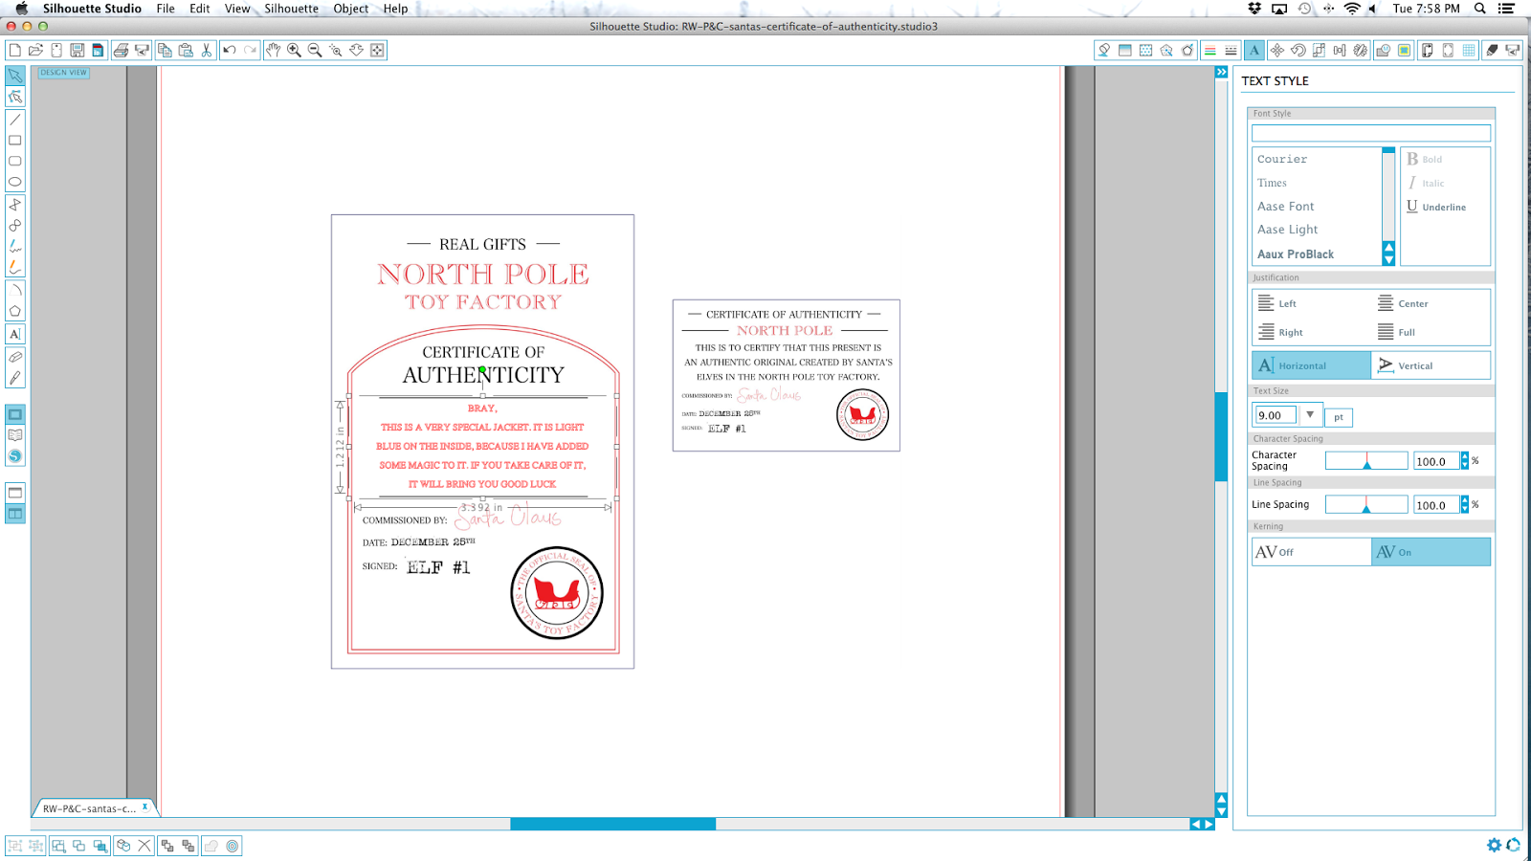Set justification to Right

point(1280,332)
